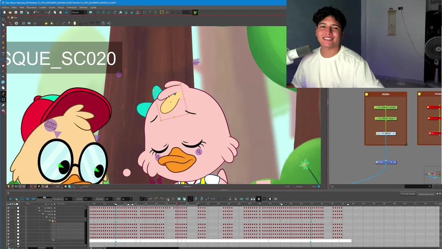Toggle the grid icon in Camera toolbar
This screenshot has height=249, width=442.
coord(23,23)
